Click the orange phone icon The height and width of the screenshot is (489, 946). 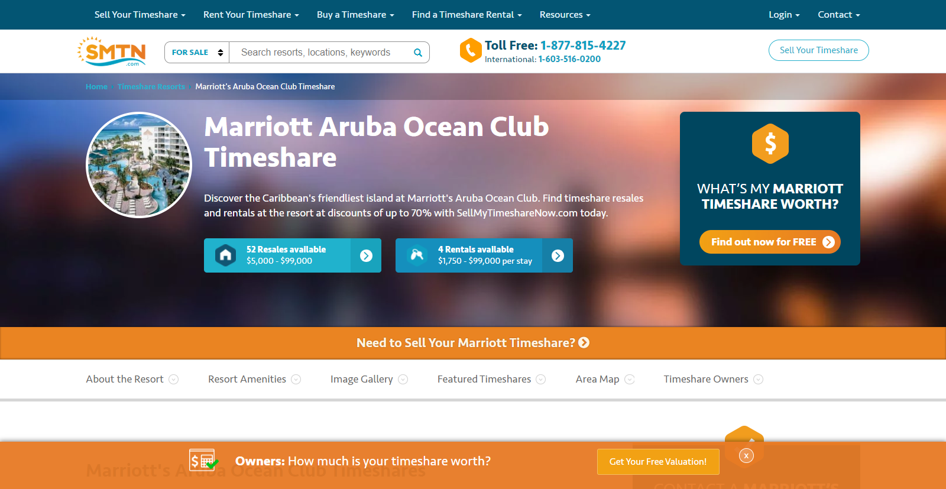coord(471,51)
